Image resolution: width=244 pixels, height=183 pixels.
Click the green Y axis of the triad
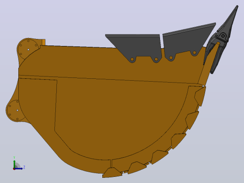pos(15,164)
